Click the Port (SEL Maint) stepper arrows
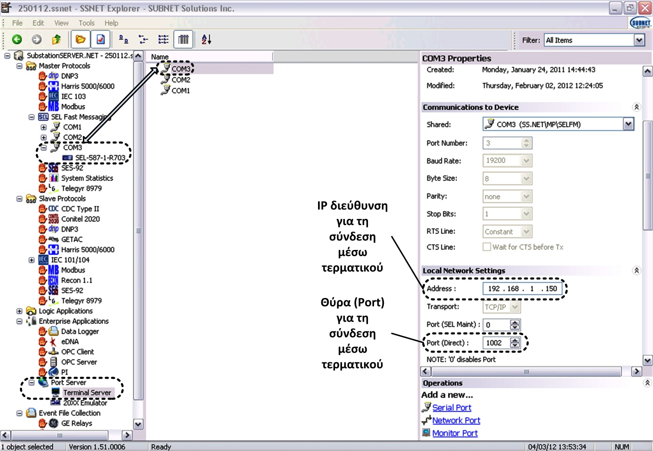Viewport: 653px width, 451px height. 515,325
